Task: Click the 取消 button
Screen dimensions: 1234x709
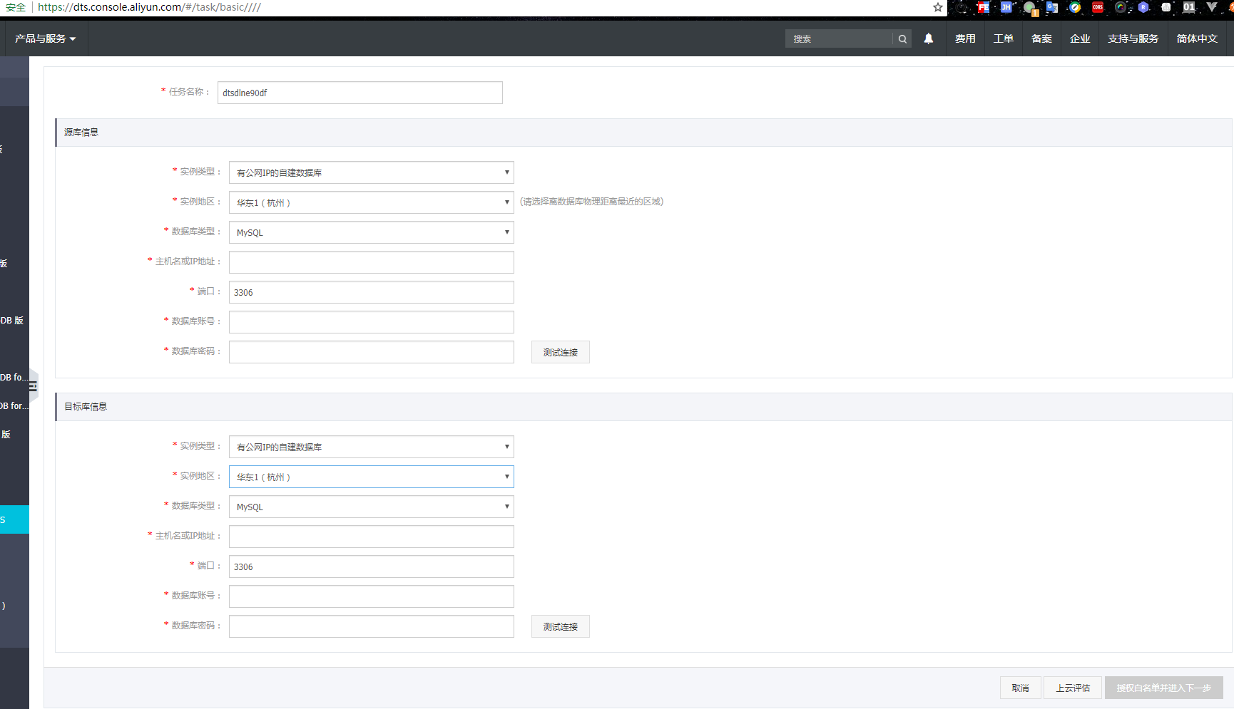Action: click(x=1020, y=688)
